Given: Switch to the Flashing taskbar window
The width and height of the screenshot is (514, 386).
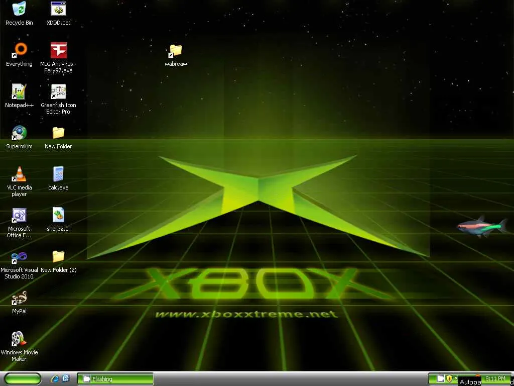Looking at the screenshot, I should coord(115,379).
